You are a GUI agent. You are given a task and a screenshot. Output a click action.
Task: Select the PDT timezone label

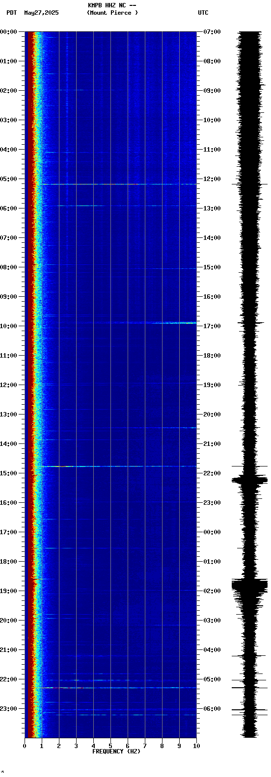[11, 13]
